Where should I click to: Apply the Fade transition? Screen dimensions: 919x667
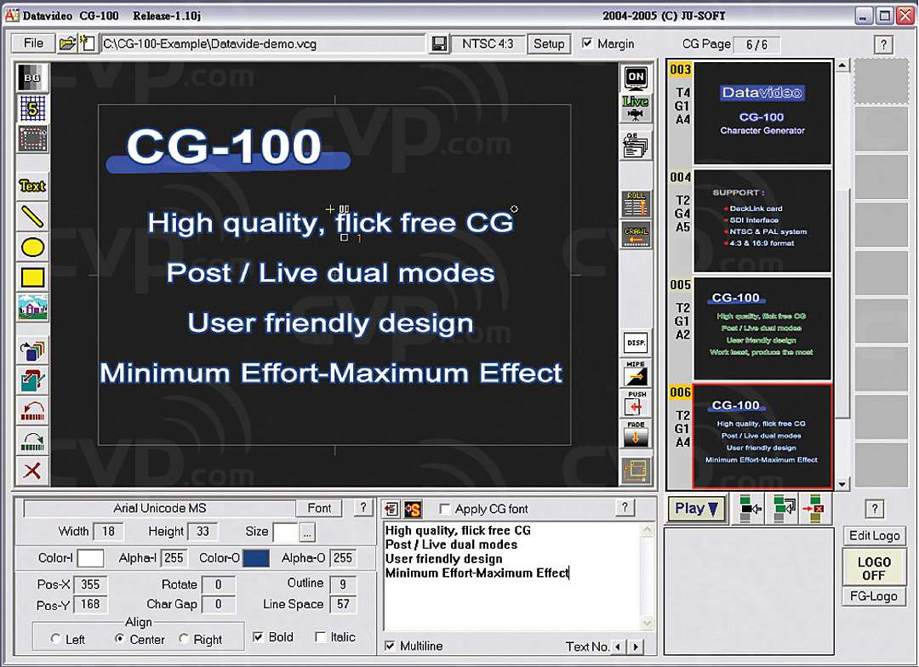[x=636, y=436]
